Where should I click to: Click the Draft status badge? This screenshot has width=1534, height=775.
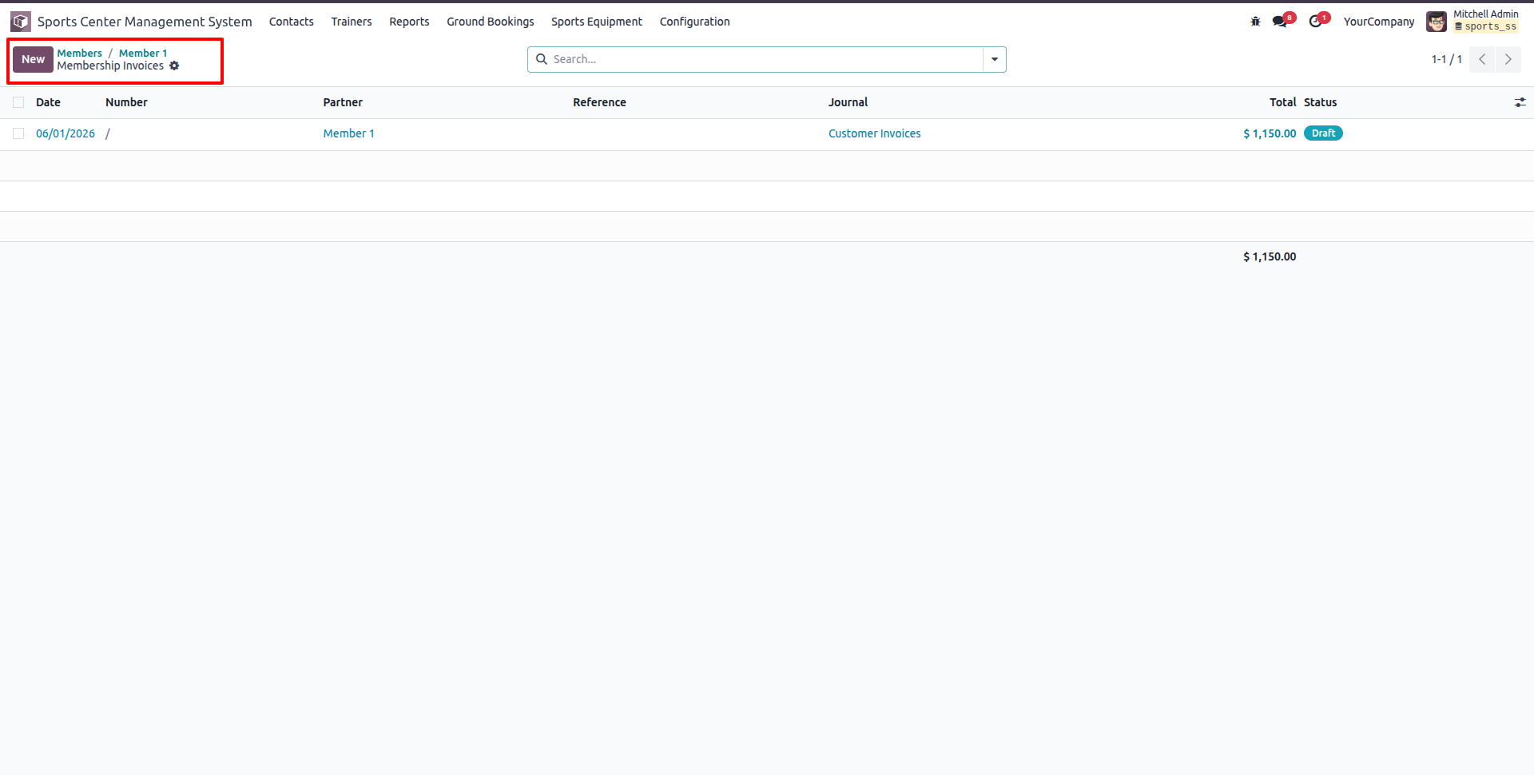1323,133
